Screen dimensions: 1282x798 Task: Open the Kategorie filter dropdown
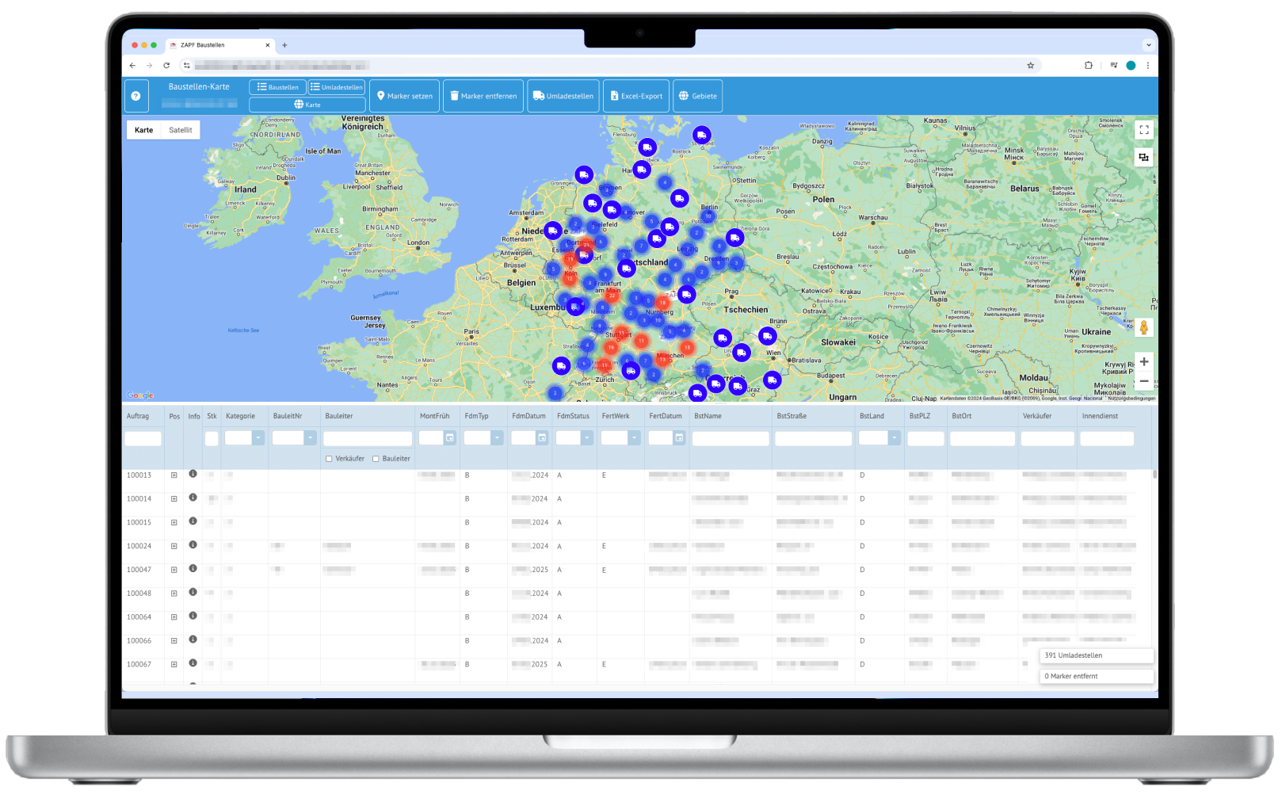coord(258,438)
